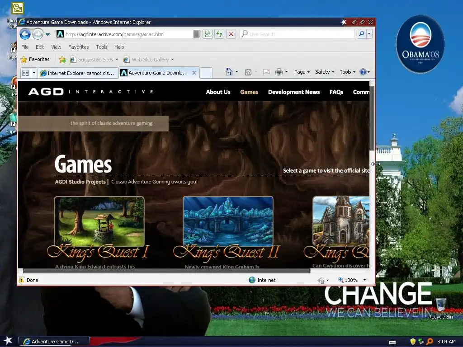Open the Help menu
Image resolution: width=463 pixels, height=347 pixels.
(x=119, y=47)
